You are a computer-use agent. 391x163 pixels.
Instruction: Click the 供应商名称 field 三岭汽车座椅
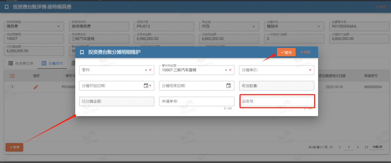click(99, 38)
